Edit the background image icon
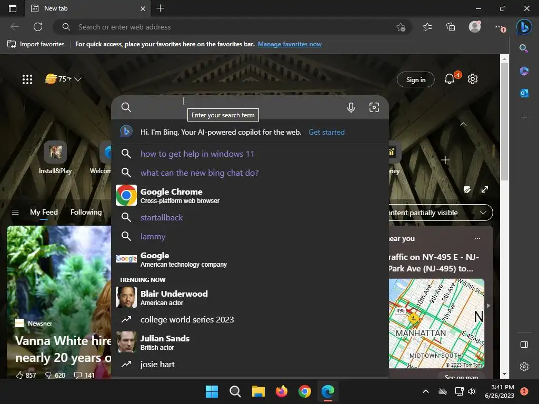The height and width of the screenshot is (404, 539). (x=467, y=189)
